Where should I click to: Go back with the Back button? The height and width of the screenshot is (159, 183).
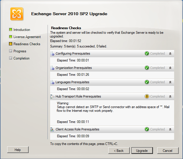click(119, 151)
